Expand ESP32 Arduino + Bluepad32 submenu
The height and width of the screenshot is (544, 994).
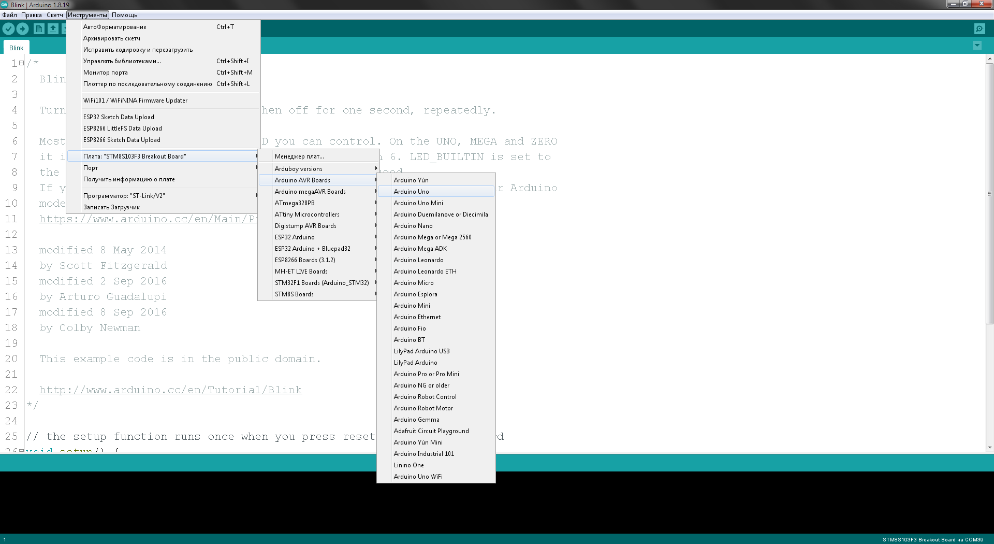318,249
